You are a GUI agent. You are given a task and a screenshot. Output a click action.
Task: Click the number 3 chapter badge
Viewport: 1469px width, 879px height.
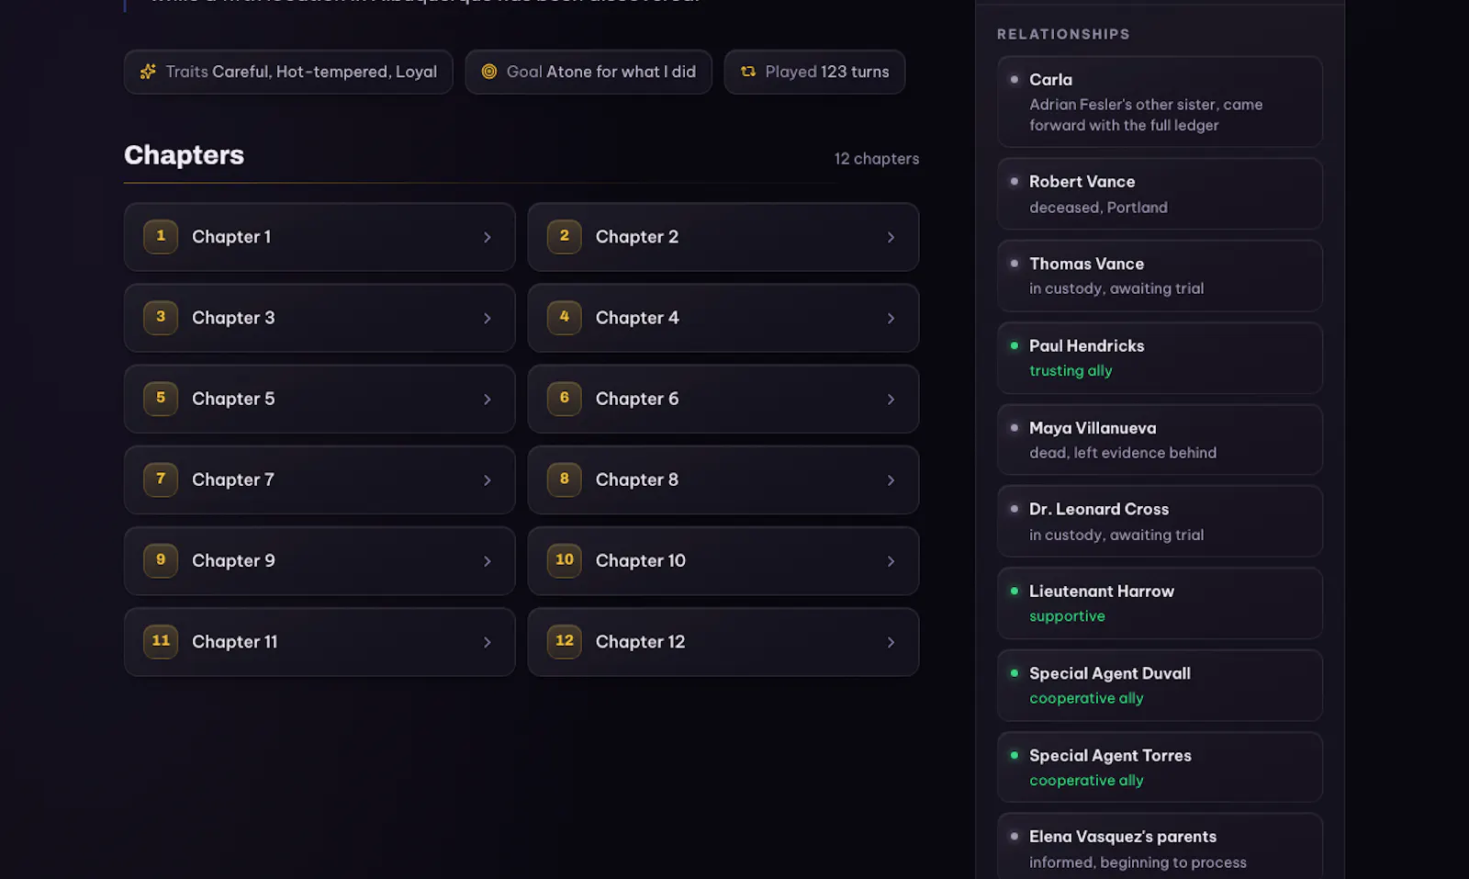click(161, 317)
